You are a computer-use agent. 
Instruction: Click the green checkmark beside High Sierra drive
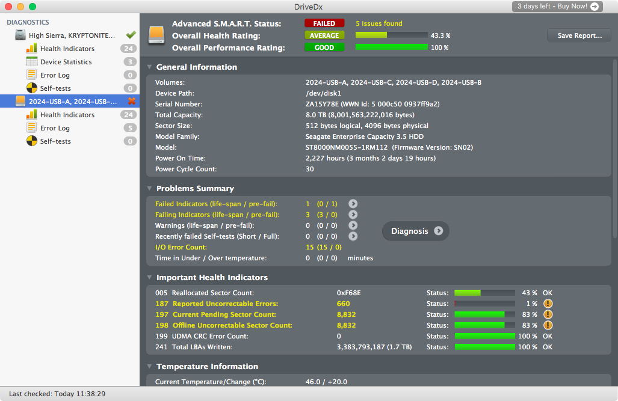point(131,35)
